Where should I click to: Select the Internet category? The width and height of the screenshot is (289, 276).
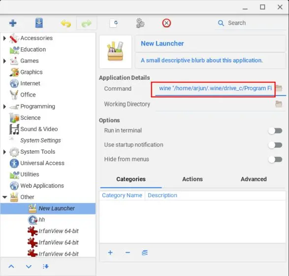pyautogui.click(x=30, y=83)
